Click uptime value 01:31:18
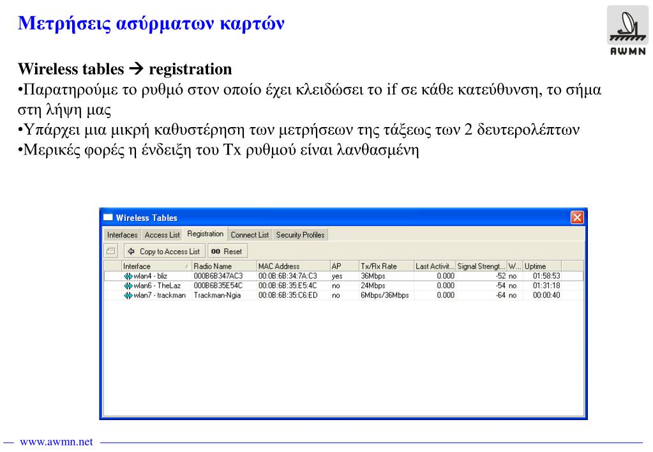 (546, 285)
